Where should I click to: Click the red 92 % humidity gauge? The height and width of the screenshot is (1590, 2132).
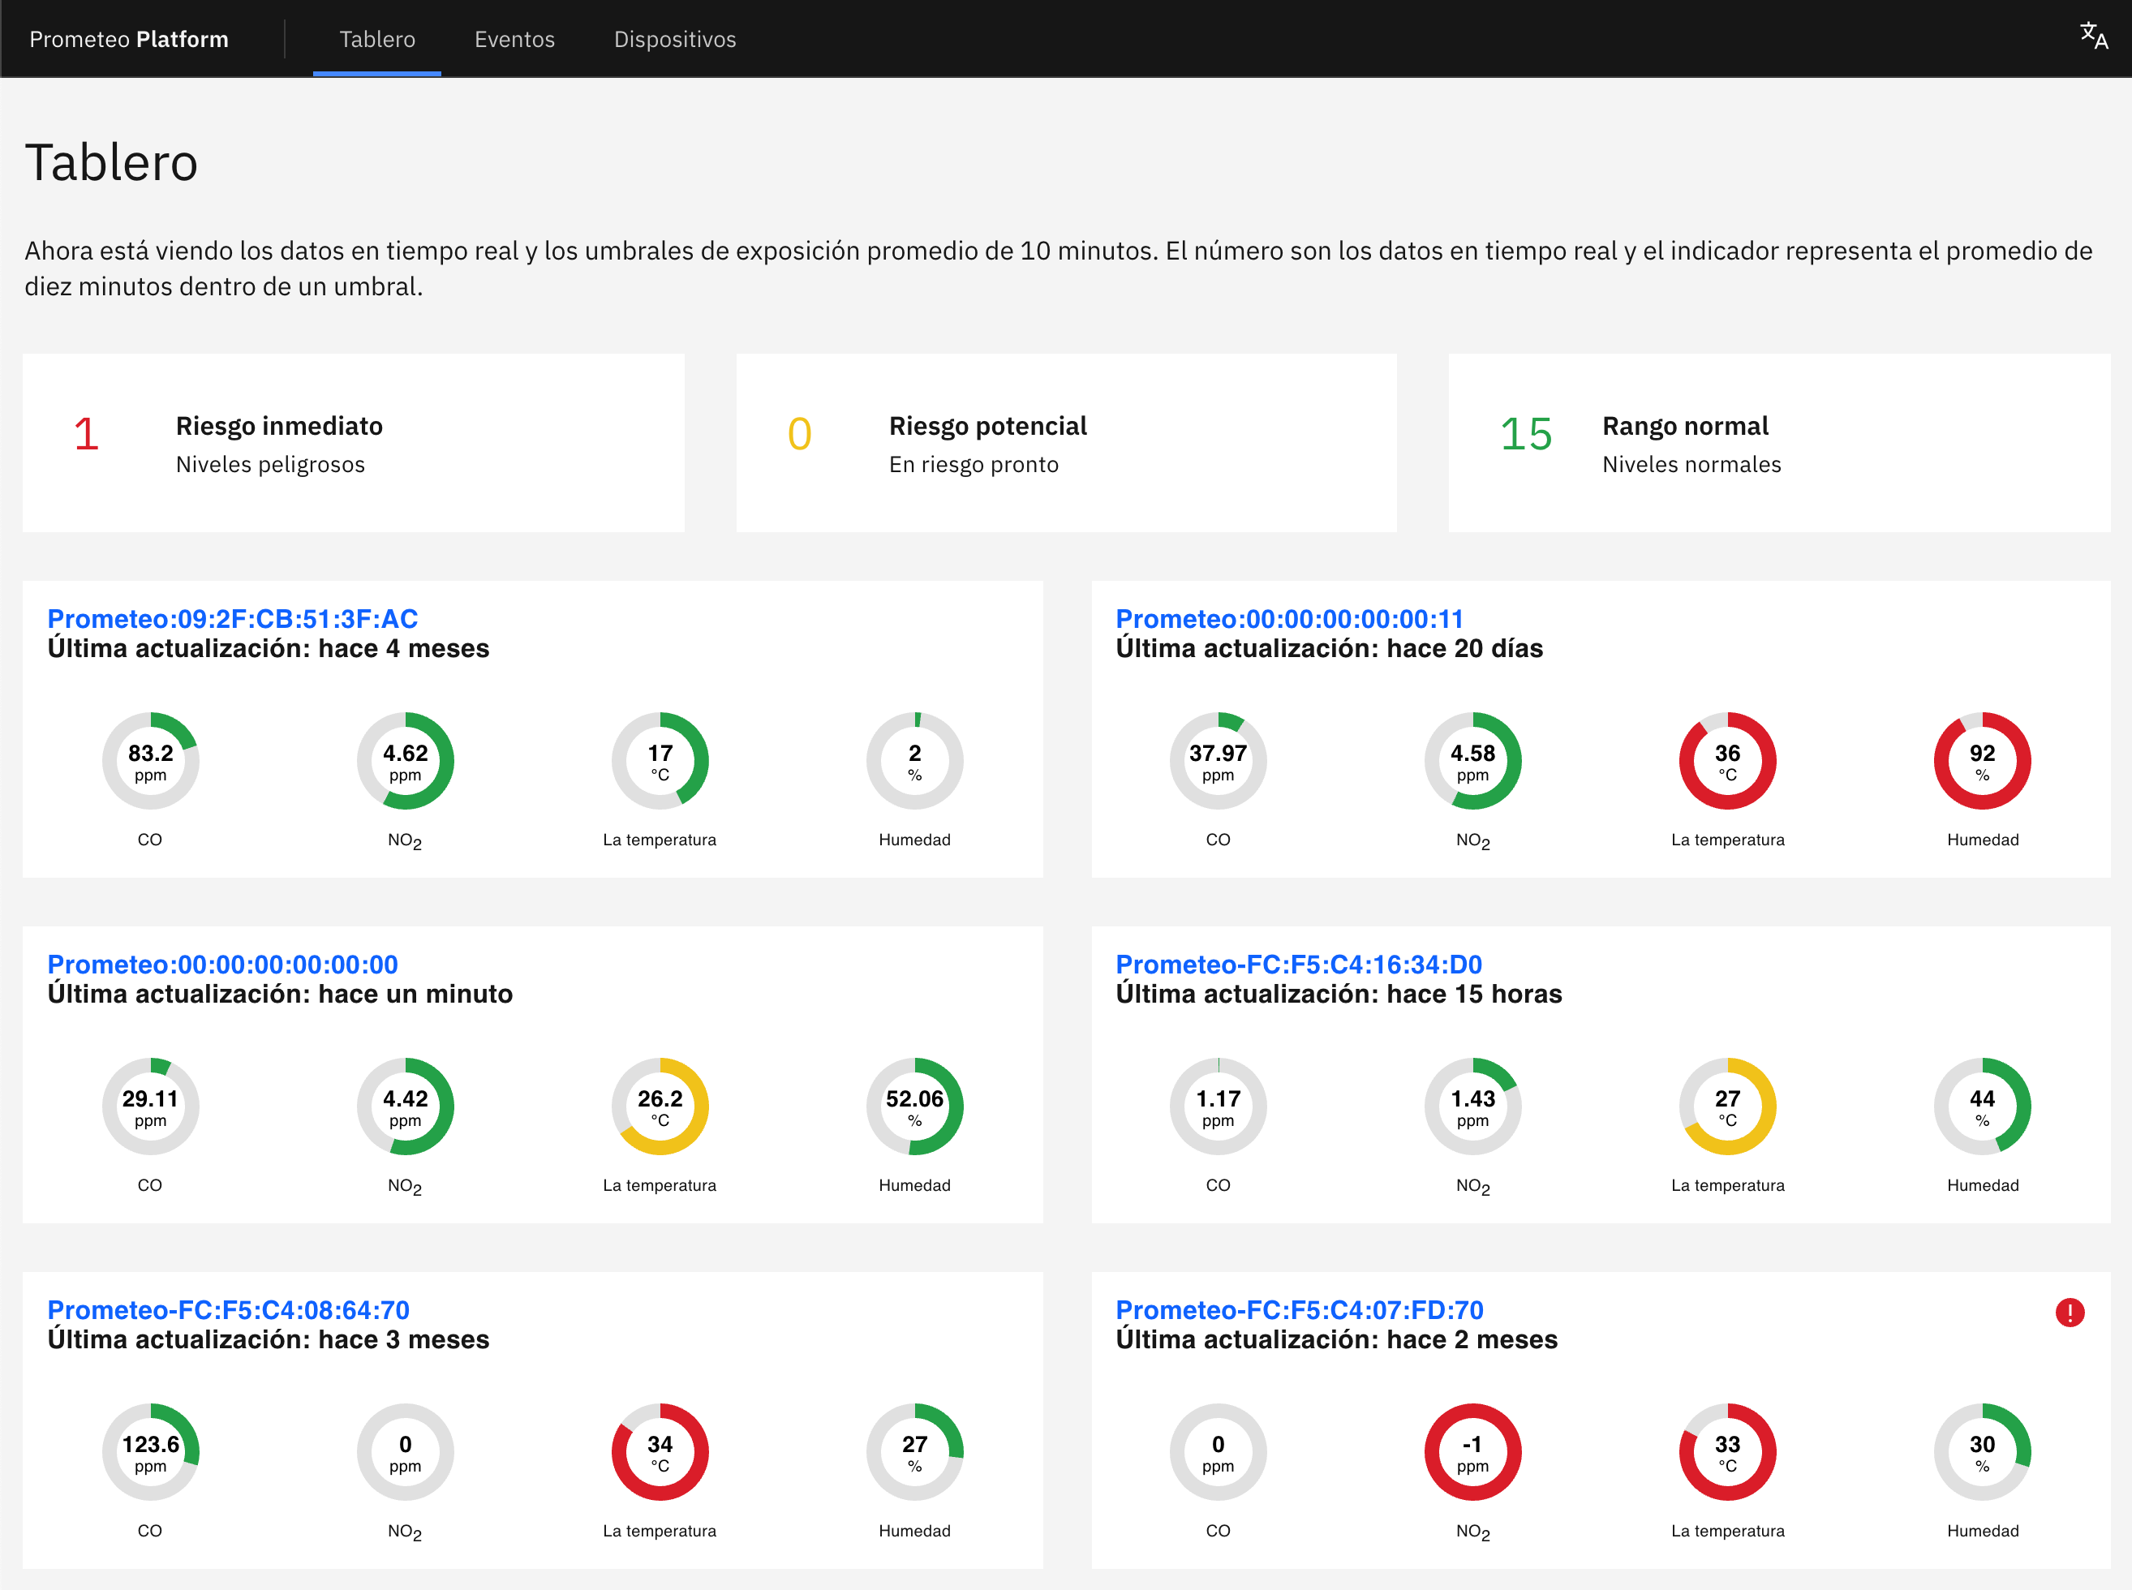coord(1983,760)
